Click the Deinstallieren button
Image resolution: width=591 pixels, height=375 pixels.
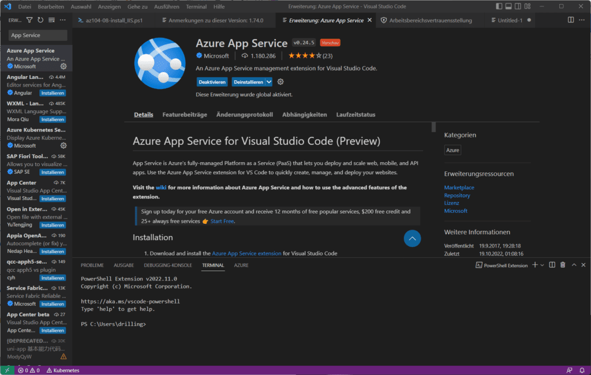(x=248, y=82)
